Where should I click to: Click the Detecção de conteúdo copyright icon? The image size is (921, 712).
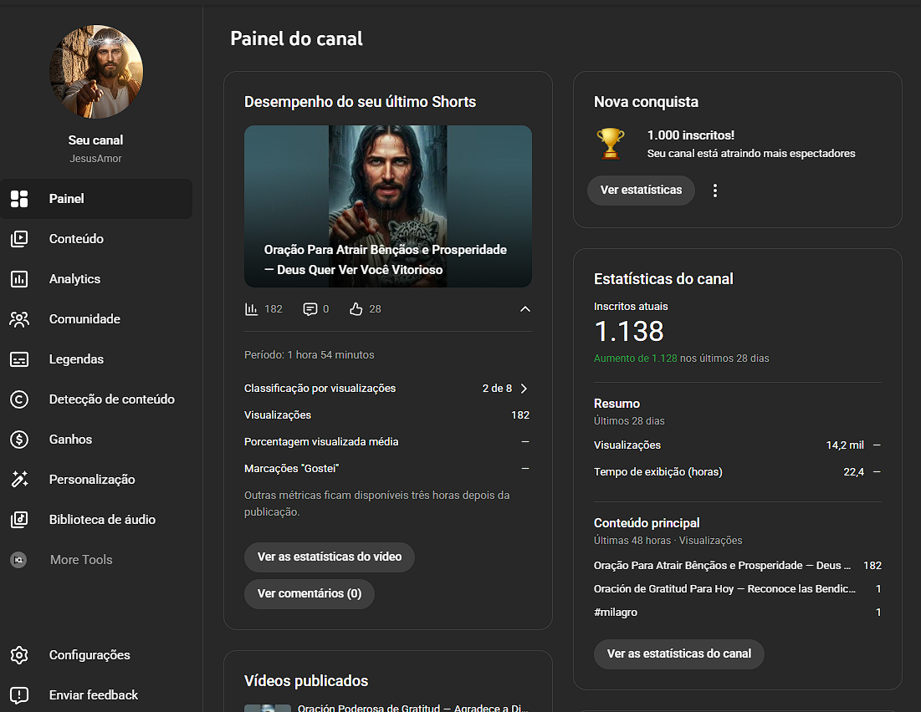coord(18,399)
